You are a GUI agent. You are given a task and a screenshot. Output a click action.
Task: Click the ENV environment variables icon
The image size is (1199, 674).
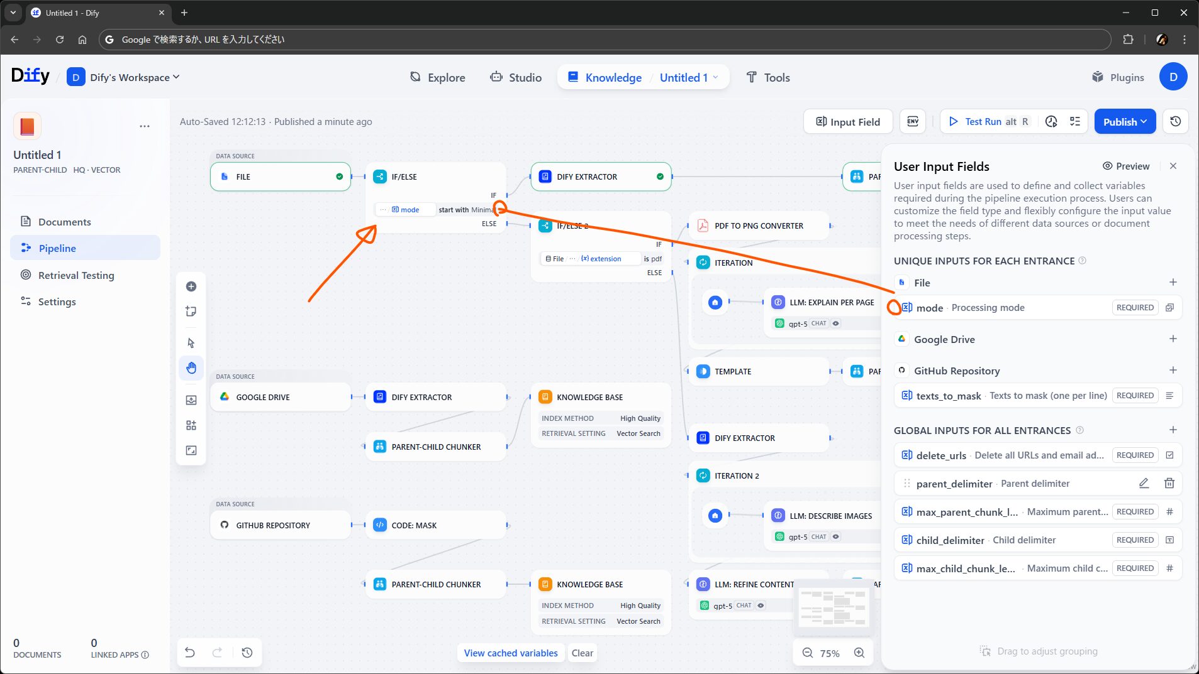point(913,121)
